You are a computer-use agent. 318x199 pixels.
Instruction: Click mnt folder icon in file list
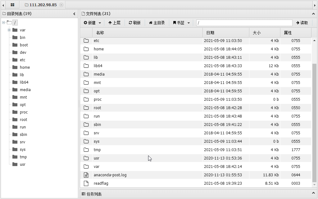(86, 83)
